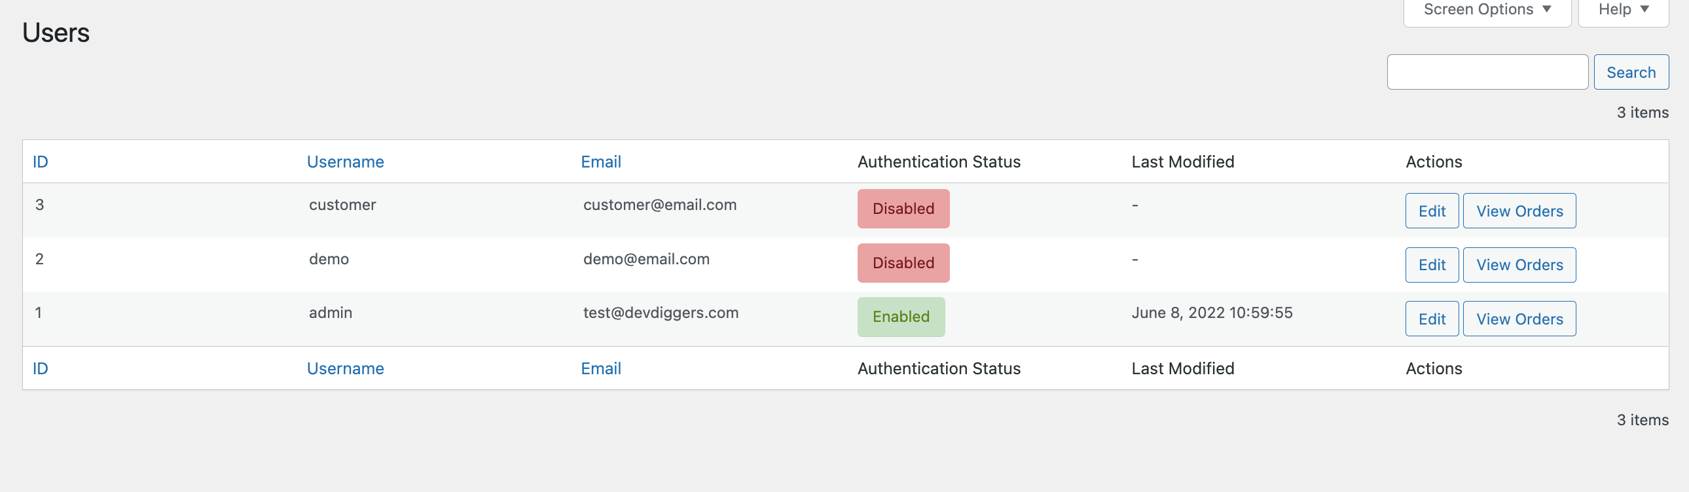The height and width of the screenshot is (492, 1689).
Task: Edit the admin user
Action: coord(1431,319)
